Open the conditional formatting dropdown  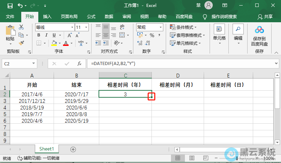(184, 27)
